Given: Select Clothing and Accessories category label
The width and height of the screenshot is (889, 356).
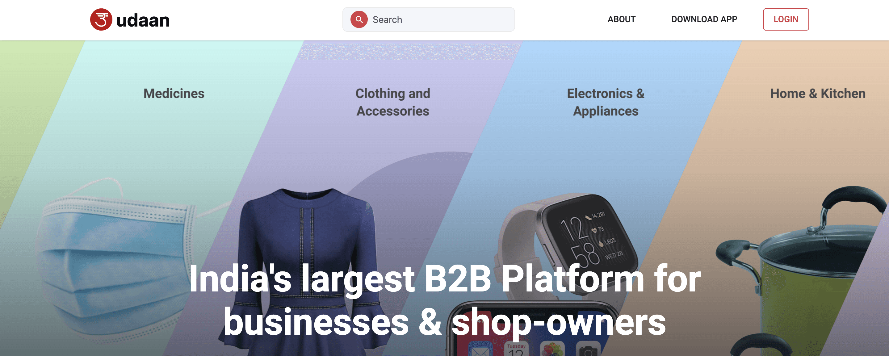Looking at the screenshot, I should coord(393,102).
